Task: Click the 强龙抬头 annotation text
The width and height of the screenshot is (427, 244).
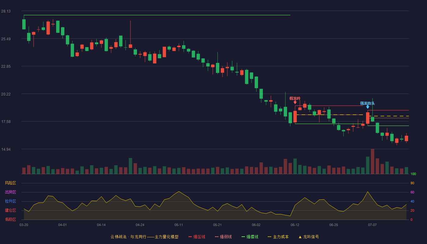Action: 367,103
